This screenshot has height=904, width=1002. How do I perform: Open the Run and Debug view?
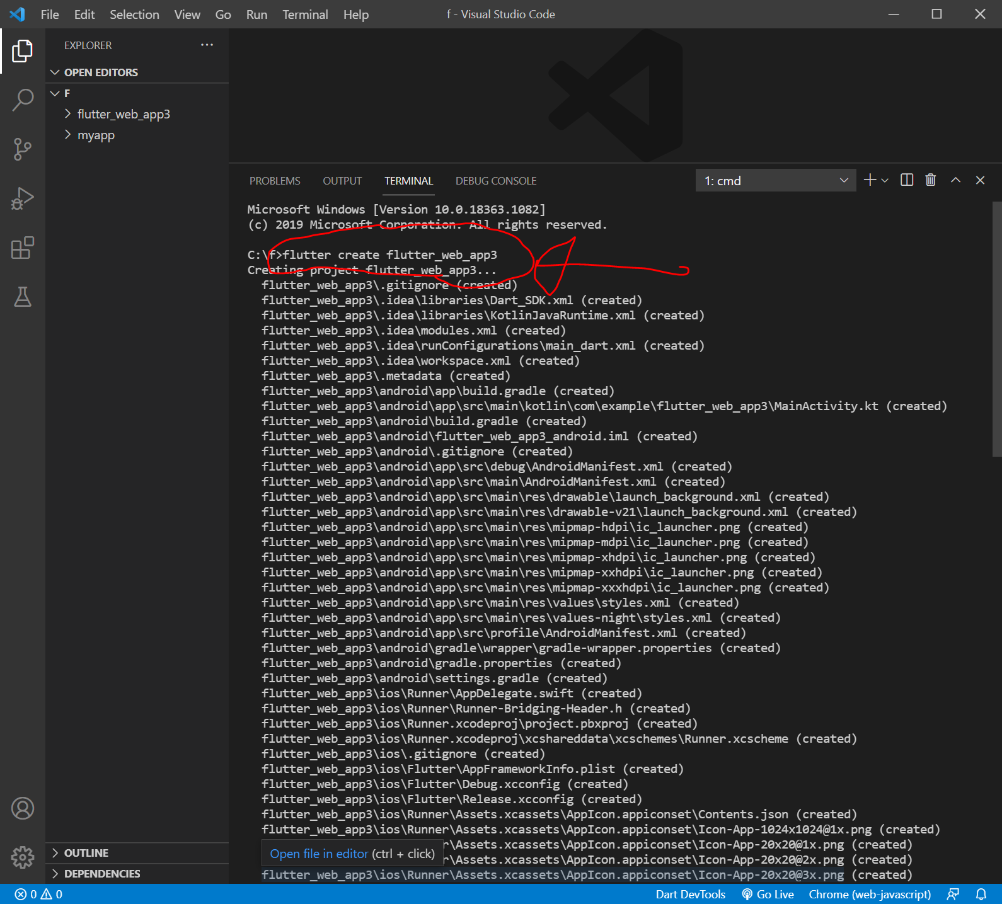[x=23, y=198]
